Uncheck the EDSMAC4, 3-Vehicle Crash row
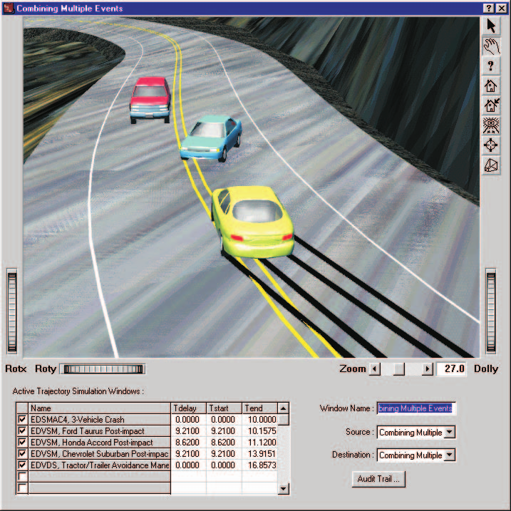 [x=22, y=419]
